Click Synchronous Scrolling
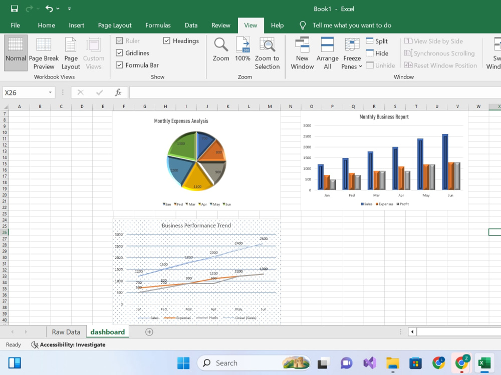This screenshot has width=501, height=375. (439, 53)
